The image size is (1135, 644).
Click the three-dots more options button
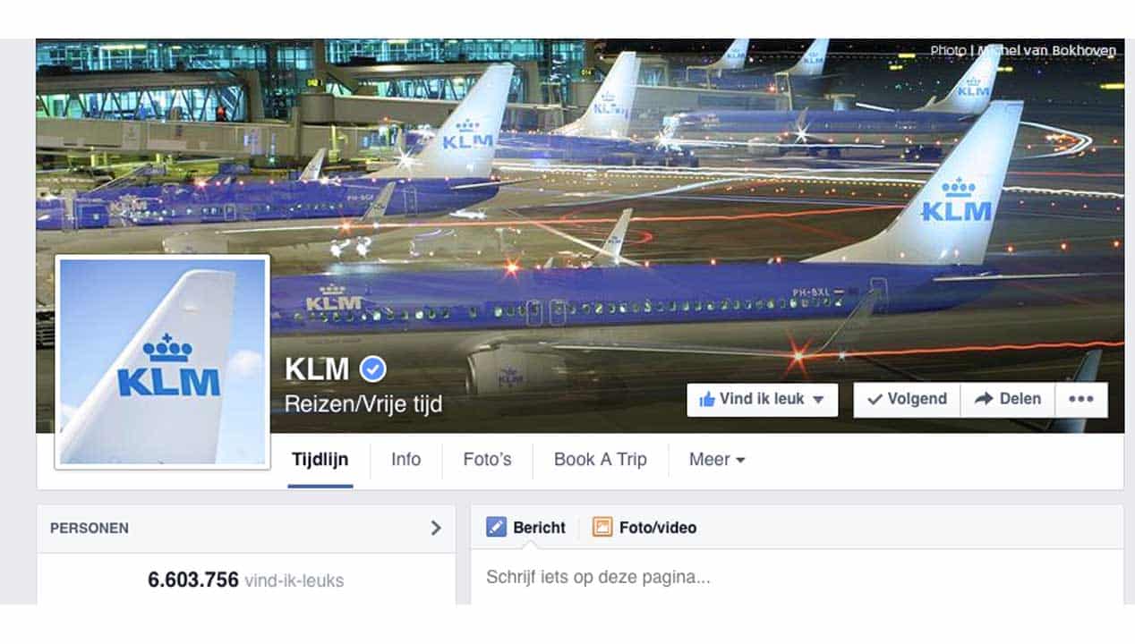point(1081,400)
